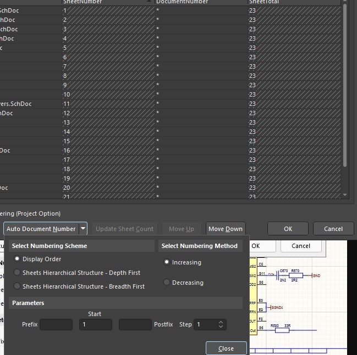Click resistor R680 in background schematic
Viewport: 357px width, 355px height.
282,330
